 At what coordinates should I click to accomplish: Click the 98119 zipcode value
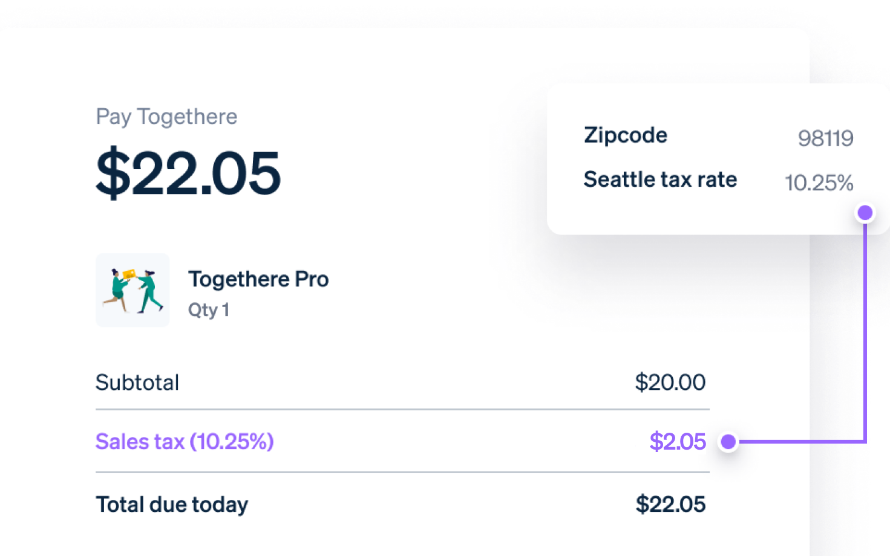[x=825, y=138]
